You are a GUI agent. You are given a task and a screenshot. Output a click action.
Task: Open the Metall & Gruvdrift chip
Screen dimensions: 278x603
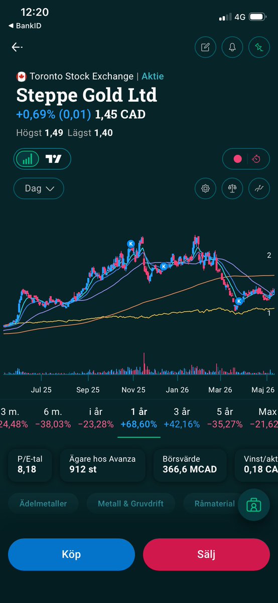tap(130, 503)
